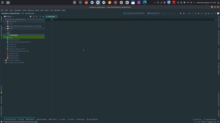Open the VCS menu
Viewport: 220px width, 123px height.
pyautogui.click(x=52, y=10)
